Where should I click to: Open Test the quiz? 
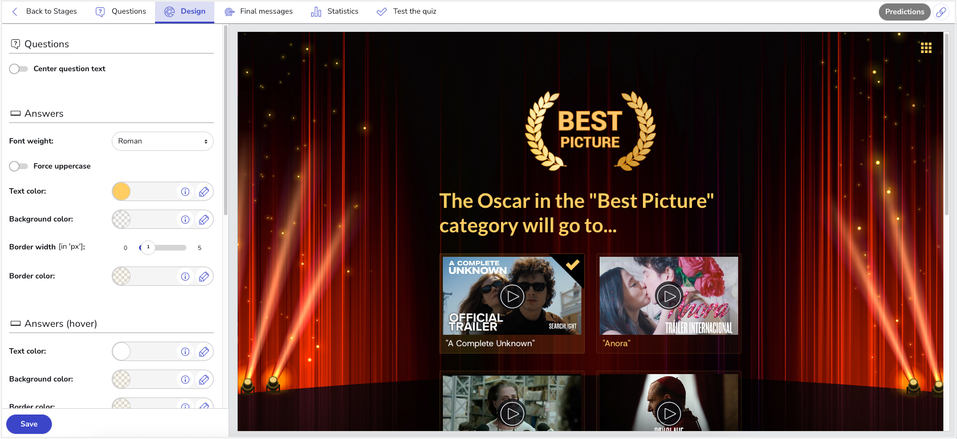(406, 11)
